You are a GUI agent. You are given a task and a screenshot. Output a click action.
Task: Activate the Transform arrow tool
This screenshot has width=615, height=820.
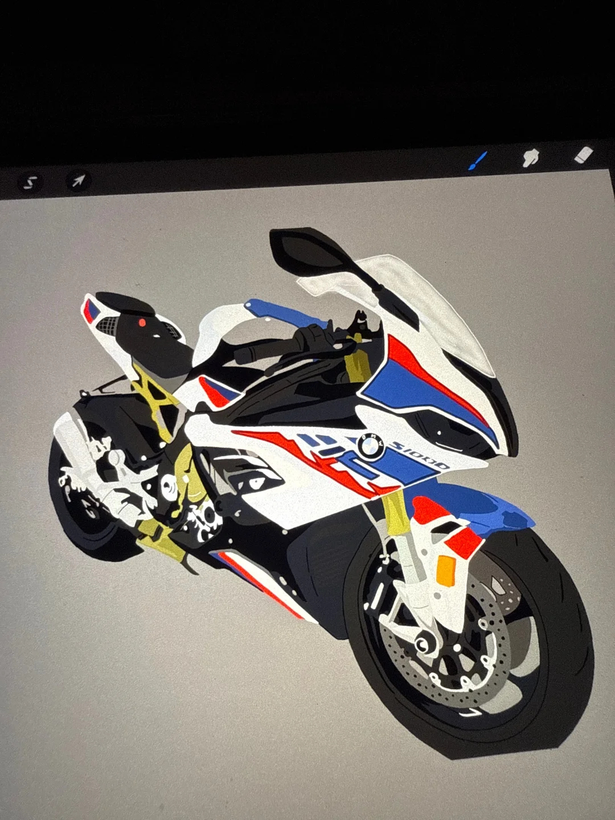click(x=77, y=181)
